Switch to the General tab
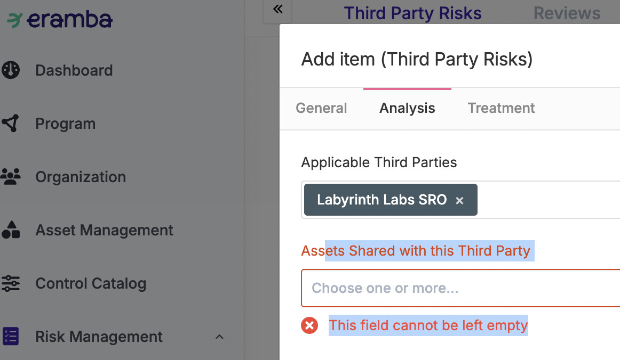Screen dimensions: 620x360 pos(321,108)
